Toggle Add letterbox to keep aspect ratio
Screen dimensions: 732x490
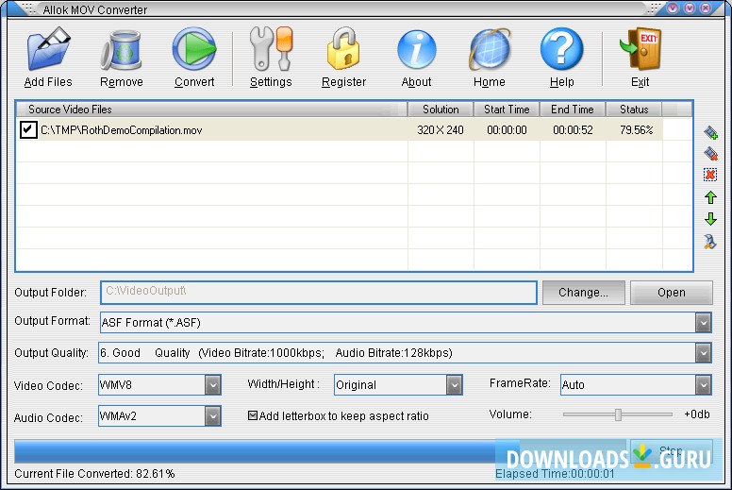[x=253, y=415]
